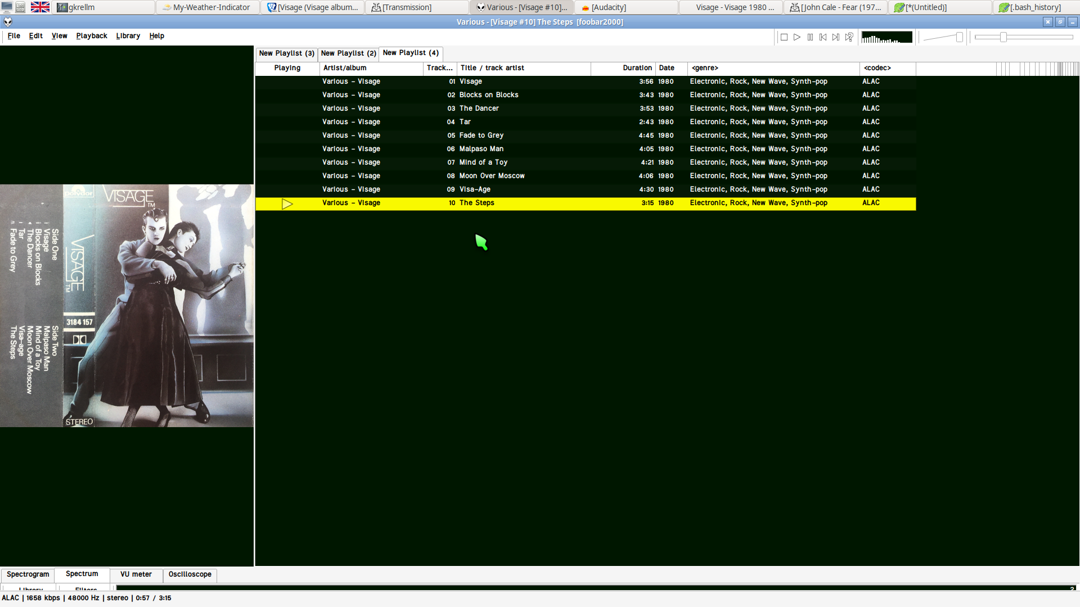
Task: Switch to My-Weather-Indicator taskbar item
Action: coord(208,7)
